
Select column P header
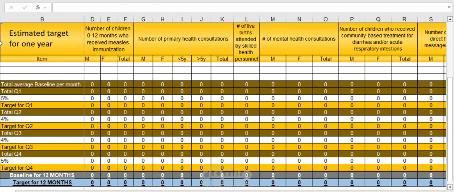[x=352, y=20]
